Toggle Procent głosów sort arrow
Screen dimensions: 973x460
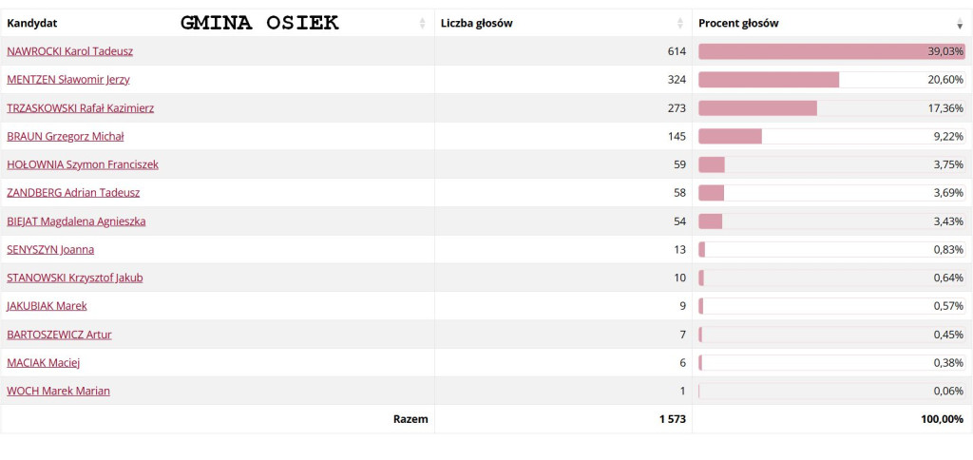pyautogui.click(x=960, y=24)
